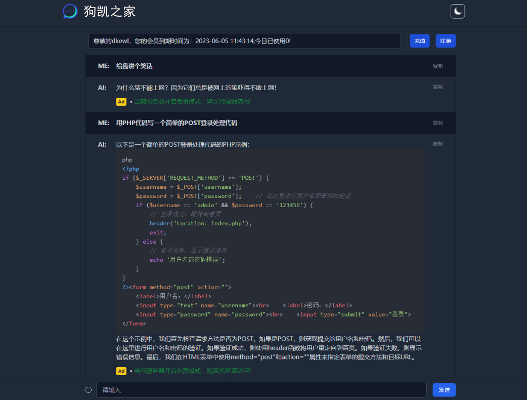Click the membership expiry notice for dkewl
Screen dimensions: 527x400
point(244,41)
